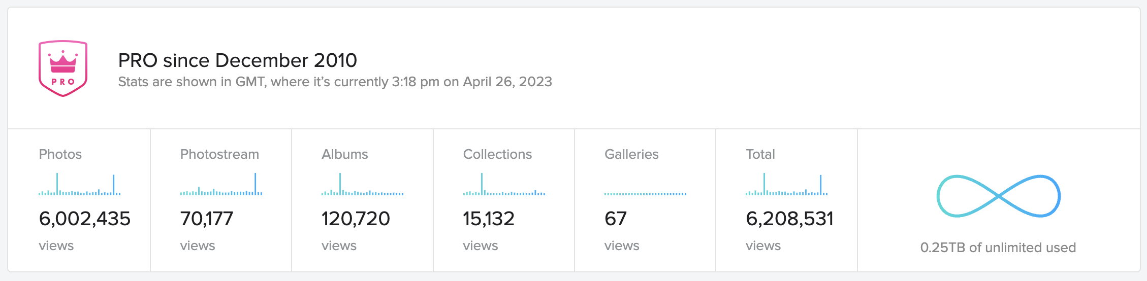Select the Photos stats label
Image resolution: width=1147 pixels, height=281 pixels.
pos(60,154)
